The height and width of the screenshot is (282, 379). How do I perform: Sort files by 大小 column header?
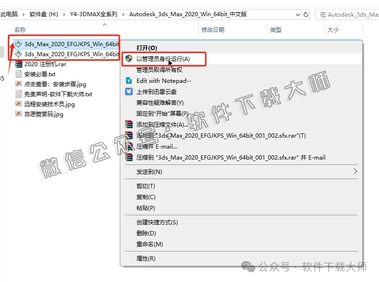(333, 30)
